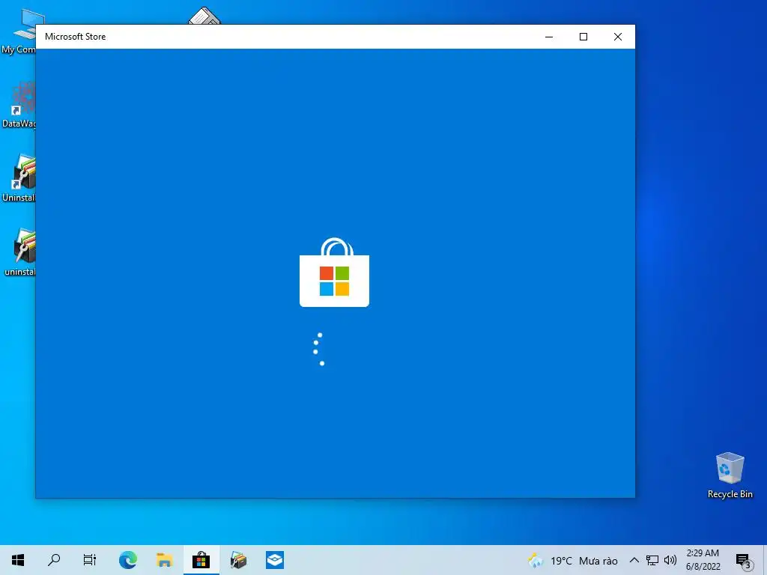The image size is (767, 575).
Task: Click the Microsoft Store shopping bag logo
Action: (334, 273)
